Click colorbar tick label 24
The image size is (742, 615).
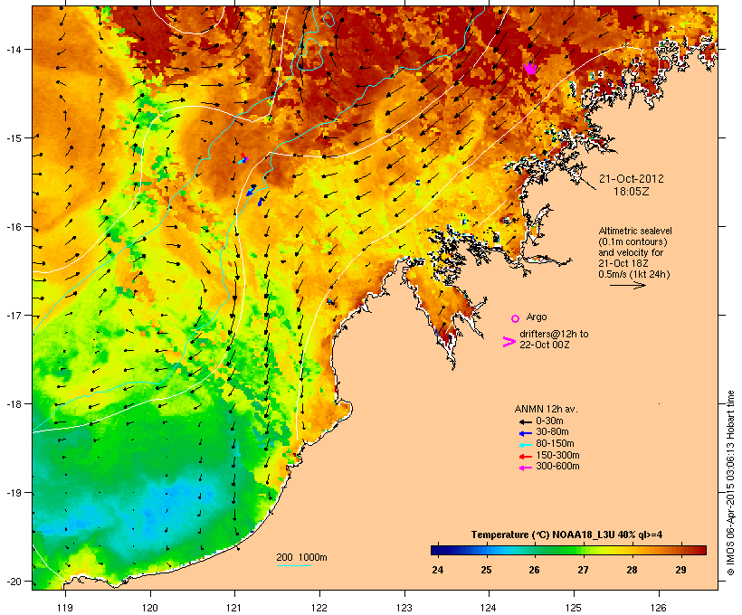click(x=438, y=570)
